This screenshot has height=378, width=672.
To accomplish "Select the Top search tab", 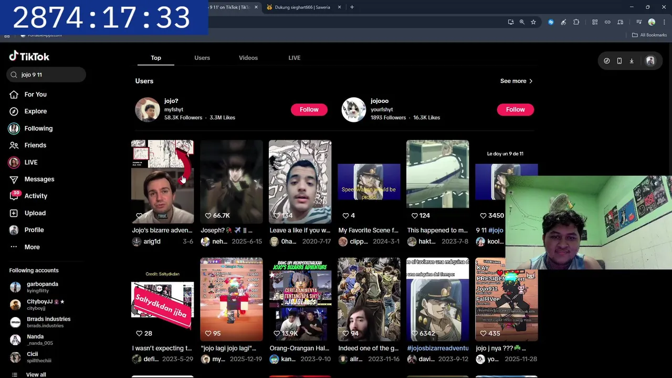I will (156, 58).
